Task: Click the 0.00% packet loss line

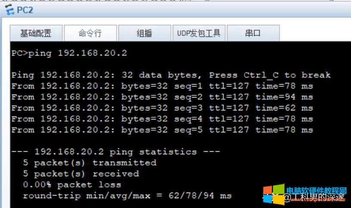Action: (72, 185)
